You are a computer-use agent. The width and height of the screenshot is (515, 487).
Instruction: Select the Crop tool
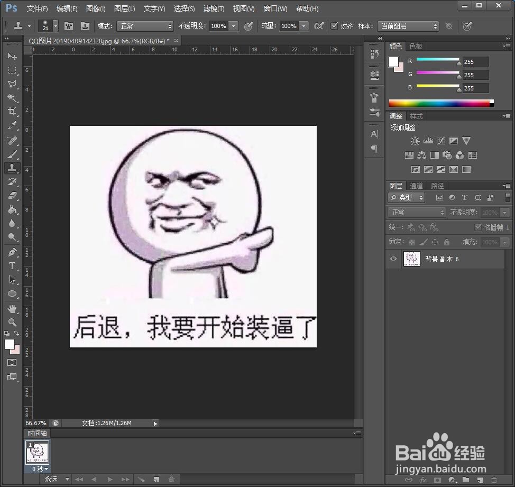pos(13,112)
